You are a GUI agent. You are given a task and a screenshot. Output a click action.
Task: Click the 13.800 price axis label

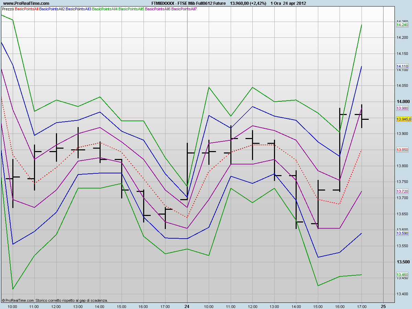402,166
